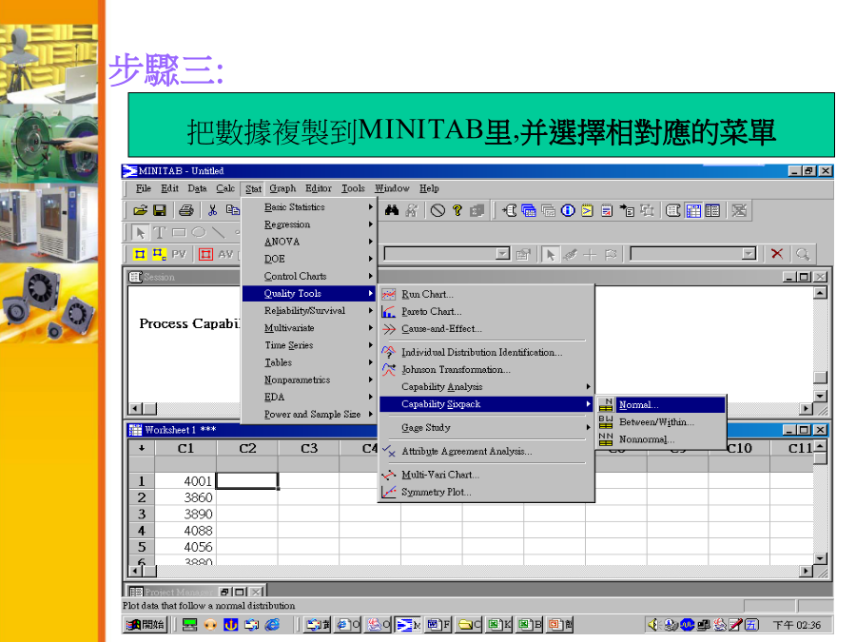Screen dimensions: 856x642
Task: Click the Cancel circle-slash toolbar icon
Action: tap(438, 210)
